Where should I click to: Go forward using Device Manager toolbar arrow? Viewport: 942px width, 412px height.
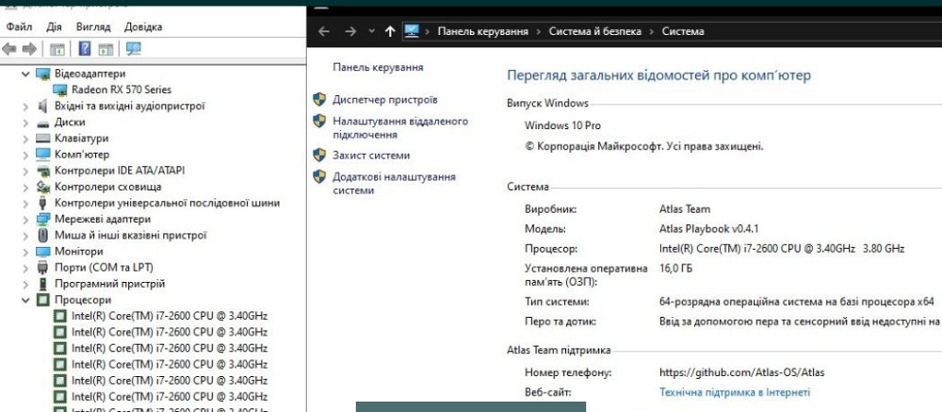(x=29, y=49)
